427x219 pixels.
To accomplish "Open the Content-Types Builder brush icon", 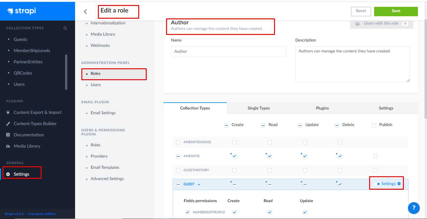I will tap(8, 124).
